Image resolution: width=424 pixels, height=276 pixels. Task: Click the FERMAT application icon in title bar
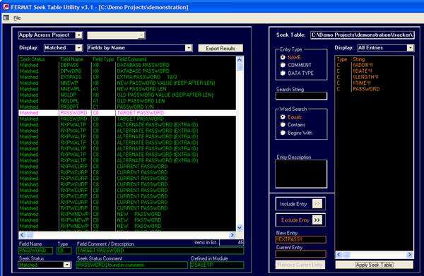coord(6,7)
